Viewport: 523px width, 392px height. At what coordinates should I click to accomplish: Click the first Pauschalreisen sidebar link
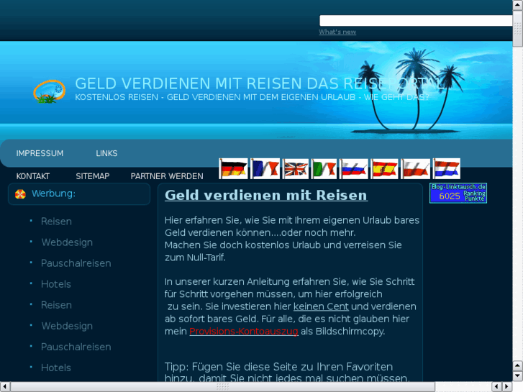[x=76, y=263]
